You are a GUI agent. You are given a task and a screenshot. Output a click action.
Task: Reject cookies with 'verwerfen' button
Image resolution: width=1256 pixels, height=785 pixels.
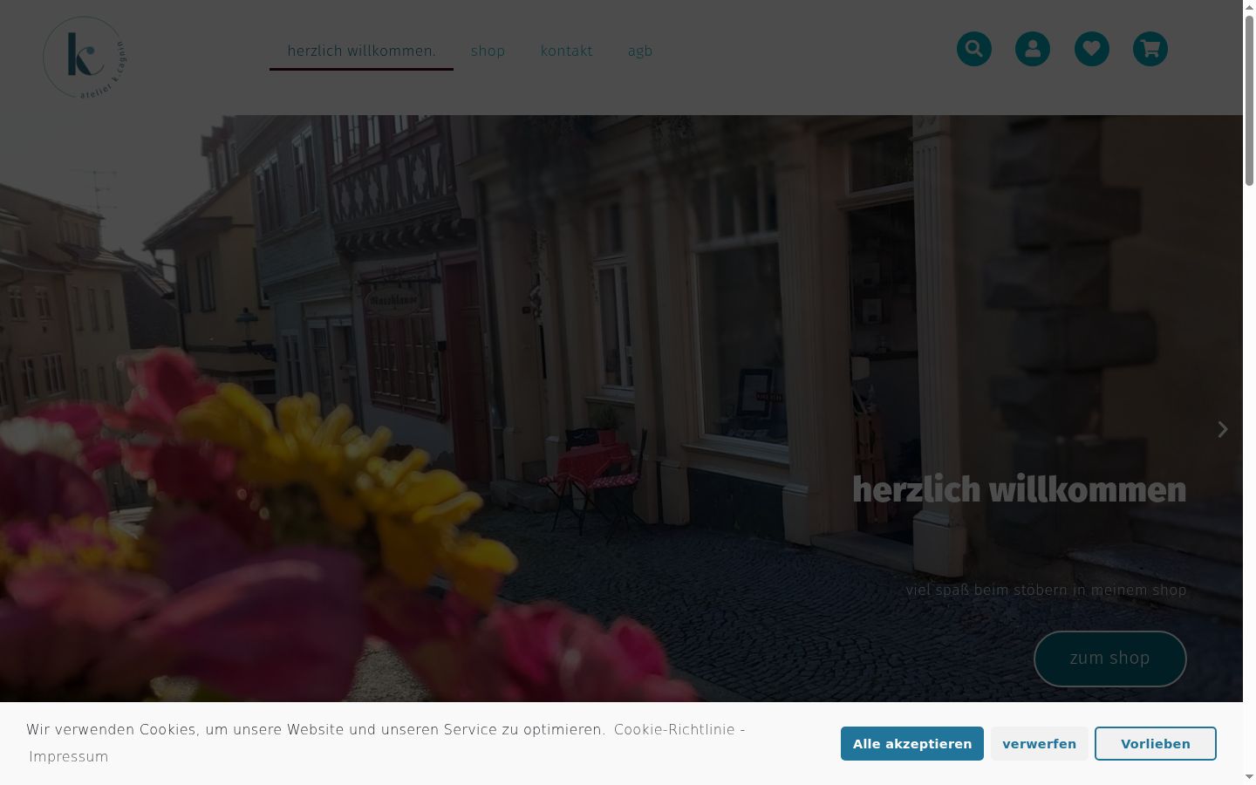point(1039,744)
